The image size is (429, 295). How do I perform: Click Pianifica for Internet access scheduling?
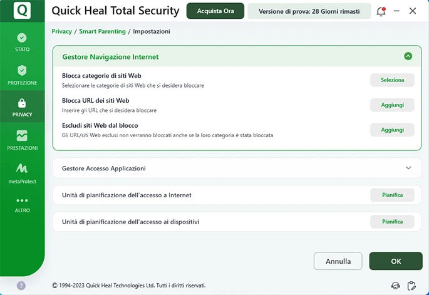(392, 195)
